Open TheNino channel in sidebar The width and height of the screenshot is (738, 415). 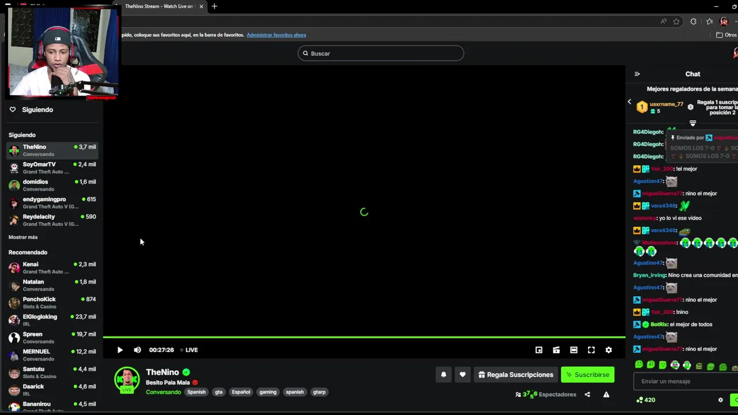tap(53, 150)
